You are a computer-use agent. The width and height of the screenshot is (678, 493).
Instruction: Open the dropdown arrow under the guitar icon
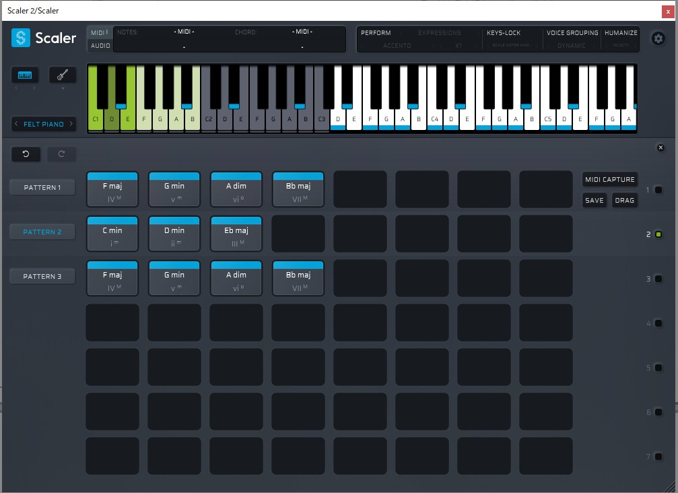pos(63,89)
